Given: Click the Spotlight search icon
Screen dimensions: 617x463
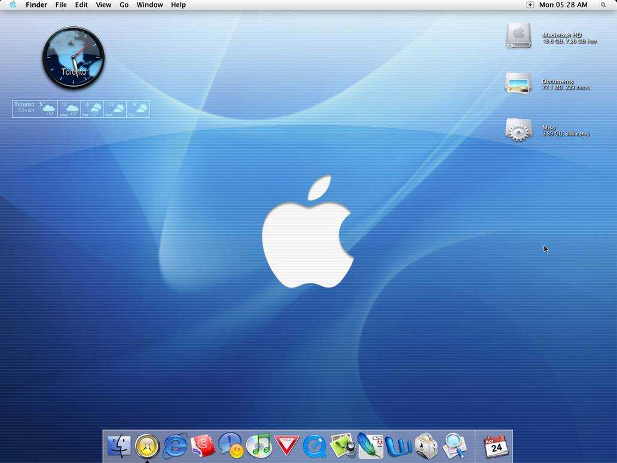Looking at the screenshot, I should tap(603, 5).
